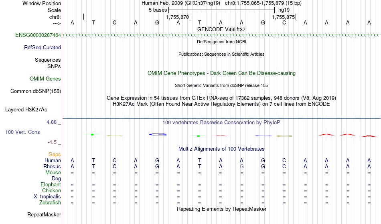Click H3K27Ac Mark ENCODE track title

coord(221,104)
